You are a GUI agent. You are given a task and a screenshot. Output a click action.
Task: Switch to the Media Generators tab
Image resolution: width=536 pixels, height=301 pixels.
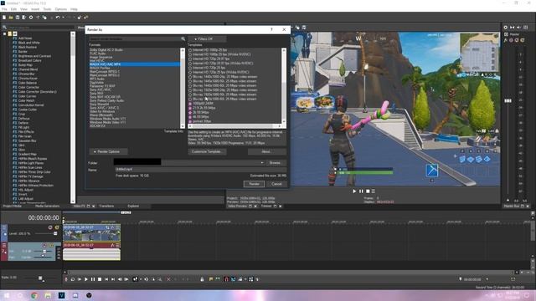coord(47,207)
